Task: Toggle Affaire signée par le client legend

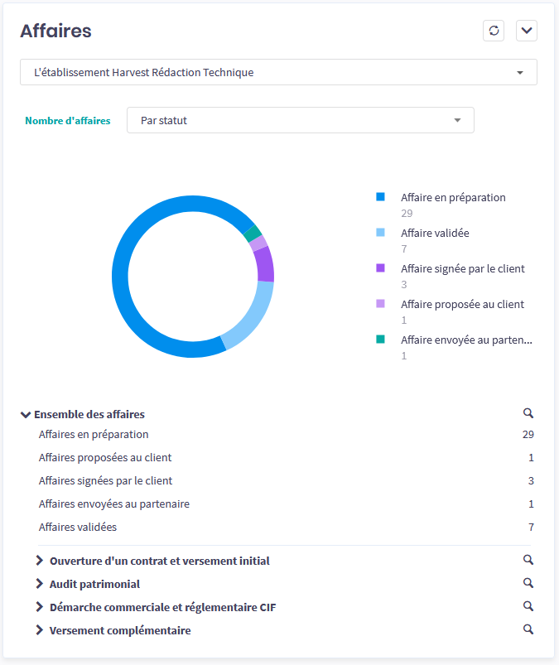Action: (462, 268)
